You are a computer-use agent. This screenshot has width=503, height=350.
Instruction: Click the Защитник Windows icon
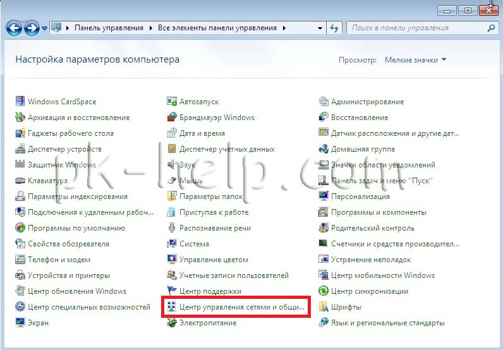click(20, 164)
